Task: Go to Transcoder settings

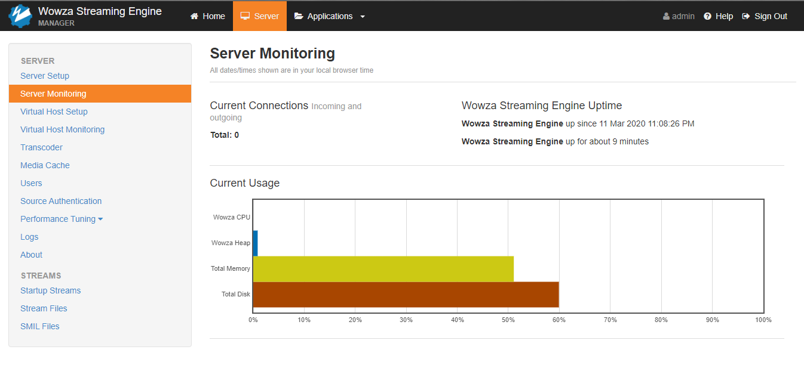Action: [x=41, y=147]
